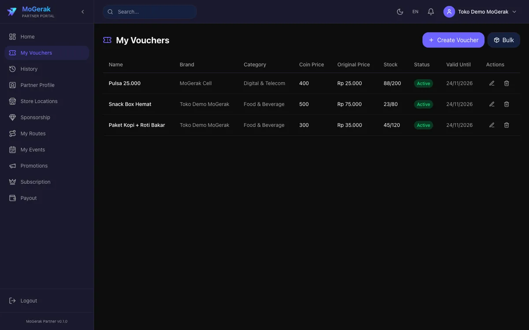Open Promotions label in sidebar
529x330 pixels.
[x=34, y=166]
